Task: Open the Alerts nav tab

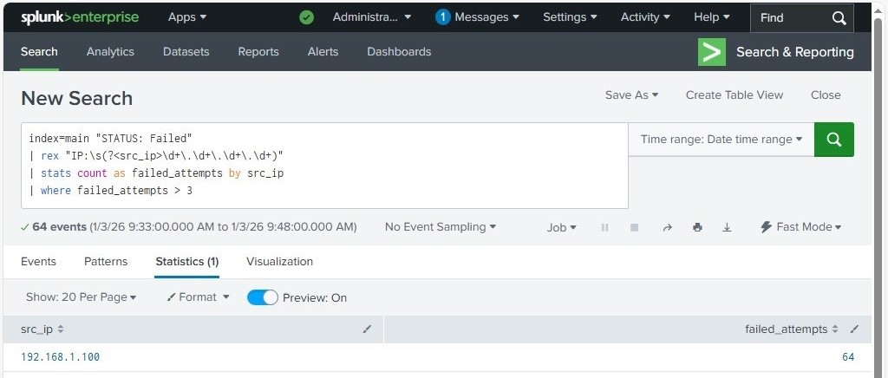Action: click(x=323, y=51)
